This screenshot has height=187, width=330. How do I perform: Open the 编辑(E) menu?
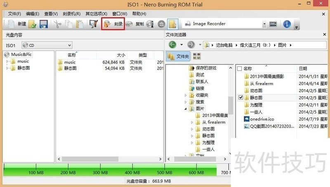click(33, 14)
